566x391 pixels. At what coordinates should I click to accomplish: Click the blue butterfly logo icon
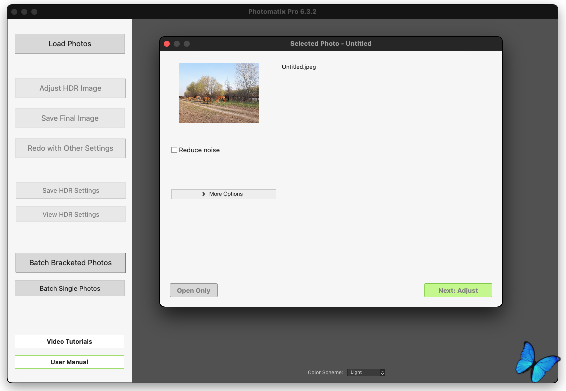(537, 362)
